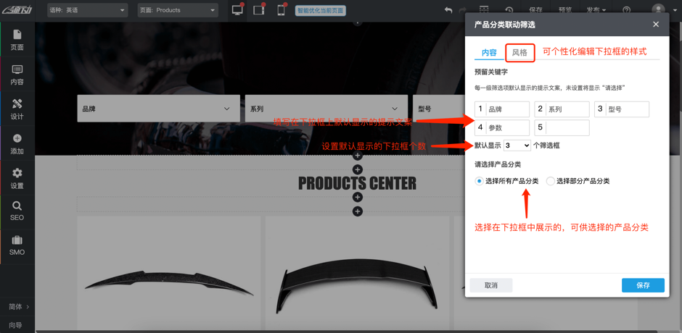Select 选择所有产品分类 radio option
Viewport: 682px width, 333px height.
coord(479,181)
